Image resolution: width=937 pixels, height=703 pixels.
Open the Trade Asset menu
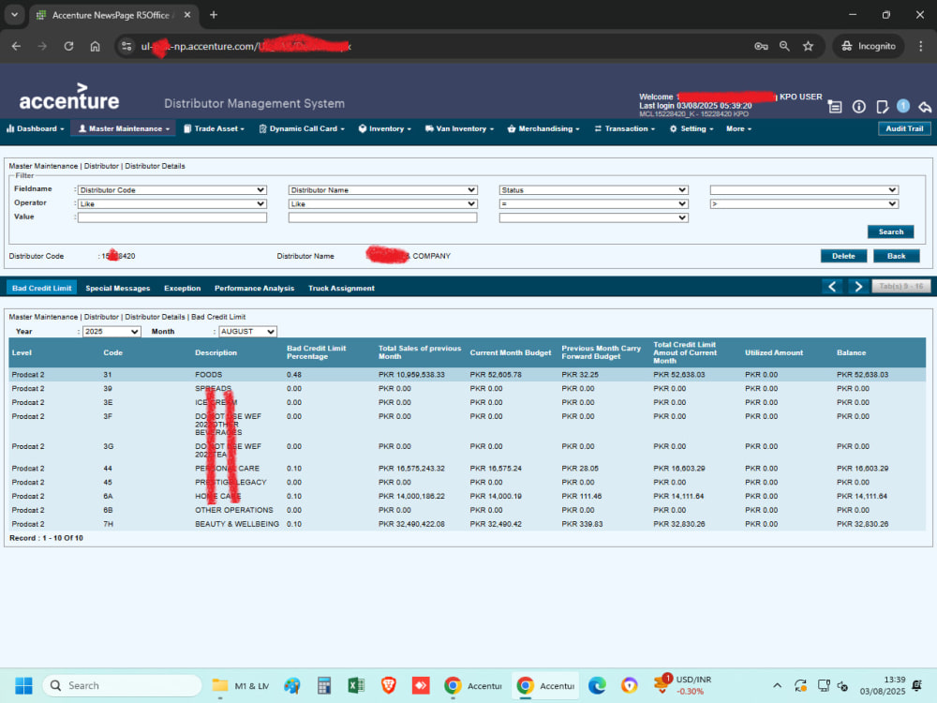point(215,128)
